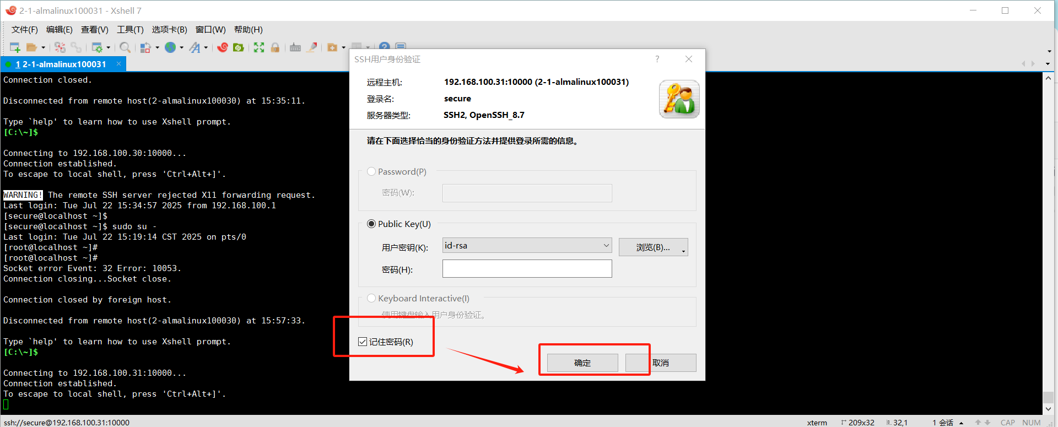This screenshot has height=427, width=1058.
Task: Click the Xshell app icon in title bar
Action: [x=10, y=10]
